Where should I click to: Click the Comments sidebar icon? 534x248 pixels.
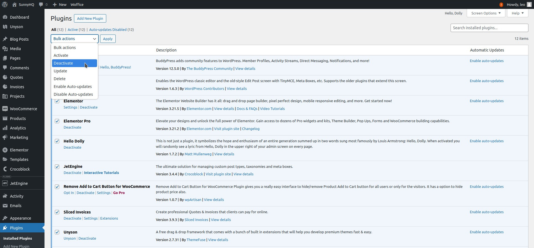5,68
